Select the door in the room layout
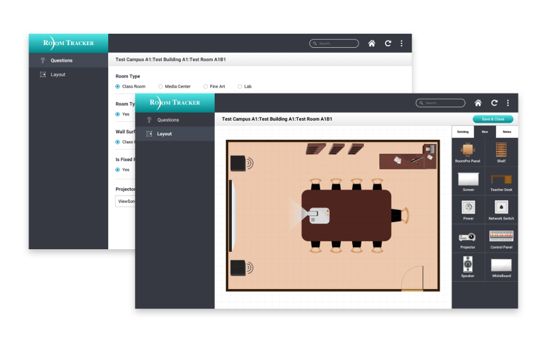 (x=412, y=278)
